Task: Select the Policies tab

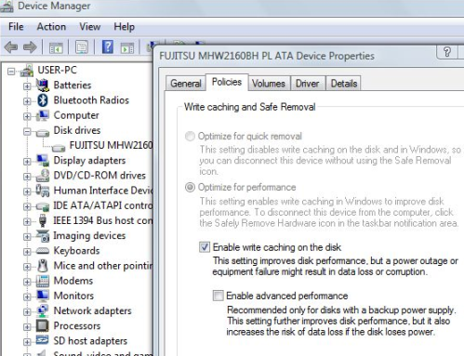Action: click(x=227, y=82)
